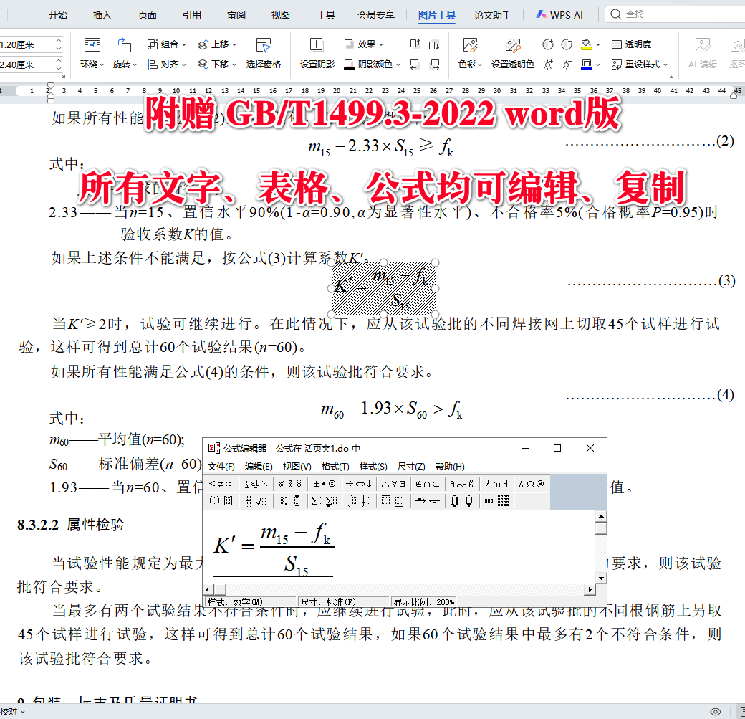Switch to the 论文助手 ribbon tab
Screen dimensions: 745x719
coord(493,15)
